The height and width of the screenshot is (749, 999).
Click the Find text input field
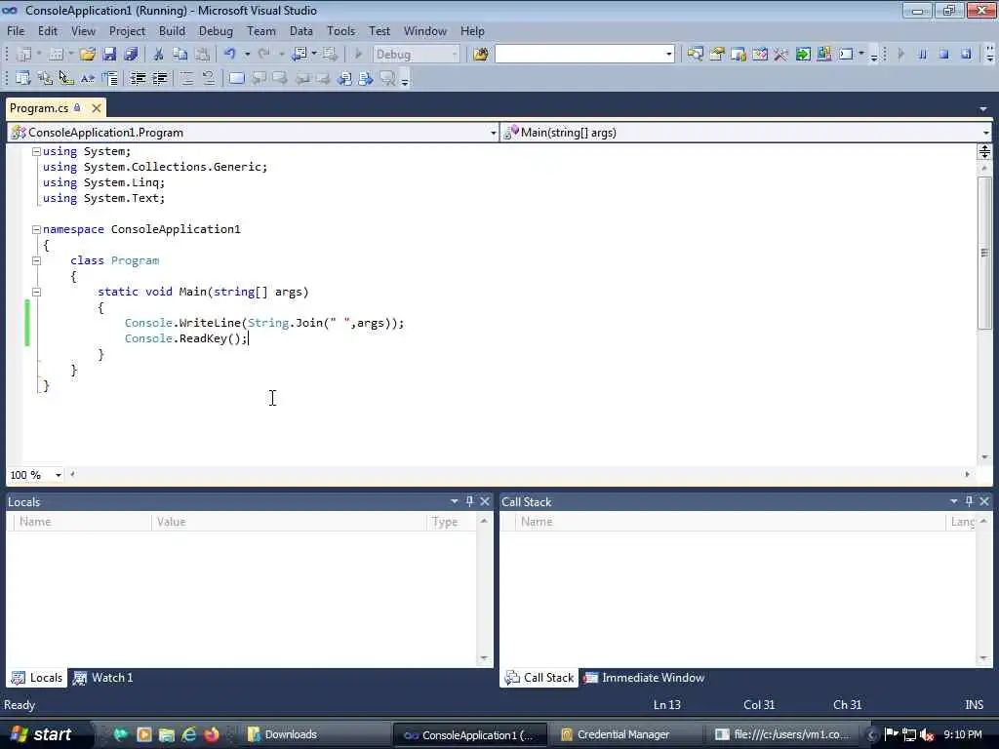point(579,55)
